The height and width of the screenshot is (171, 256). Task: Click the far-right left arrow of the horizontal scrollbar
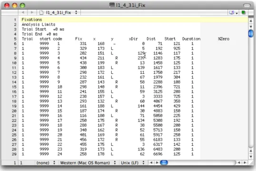point(239,162)
